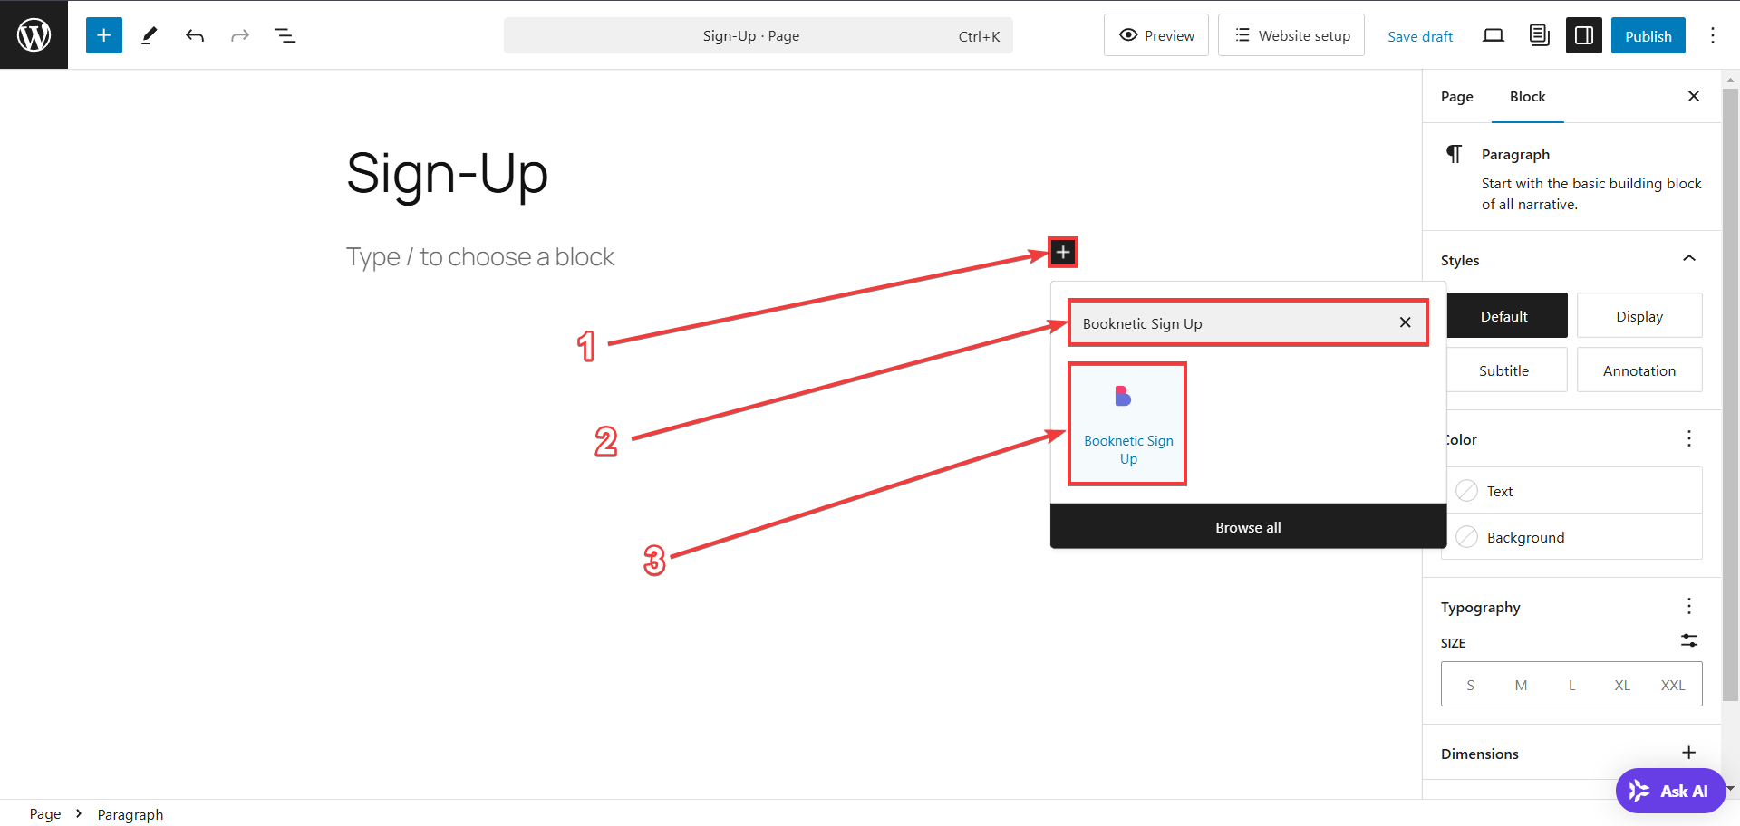Toggle the blue block inserter button
Image resolution: width=1740 pixels, height=826 pixels.
tap(104, 35)
